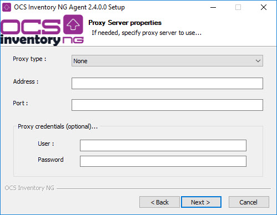The width and height of the screenshot is (277, 215).
Task: Select the proxy User input box
Action: tap(163, 145)
